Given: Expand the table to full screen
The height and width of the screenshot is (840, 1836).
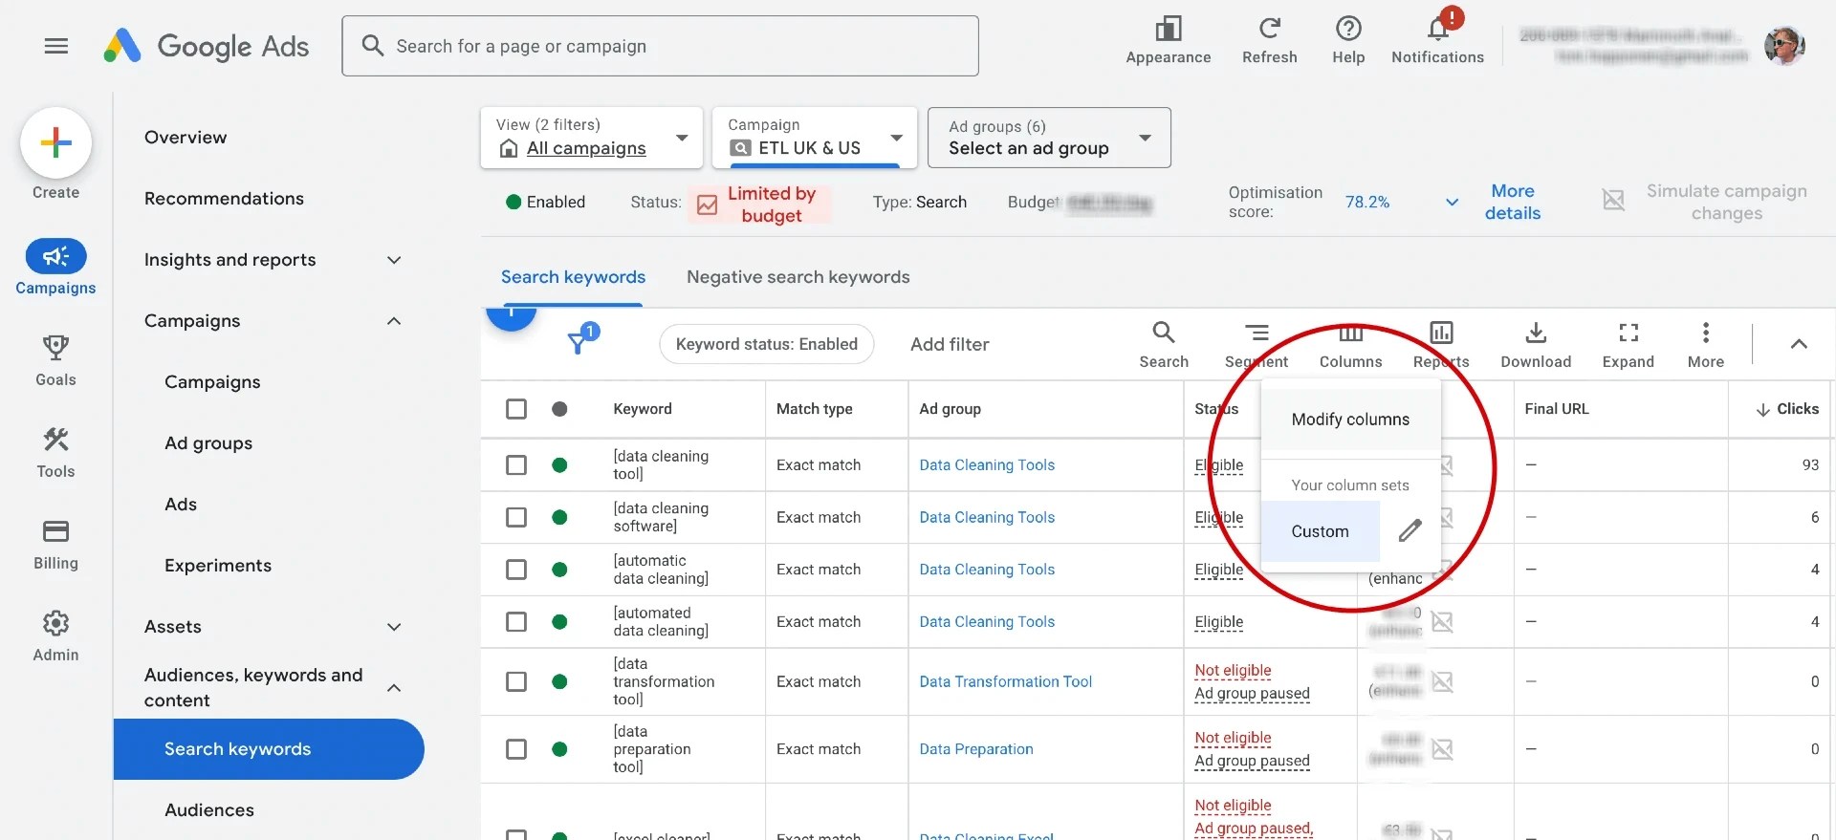Looking at the screenshot, I should point(1628,345).
